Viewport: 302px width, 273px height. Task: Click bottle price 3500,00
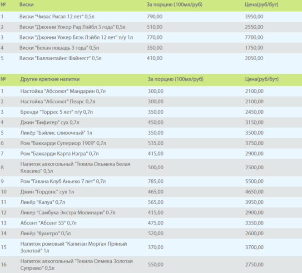click(254, 133)
